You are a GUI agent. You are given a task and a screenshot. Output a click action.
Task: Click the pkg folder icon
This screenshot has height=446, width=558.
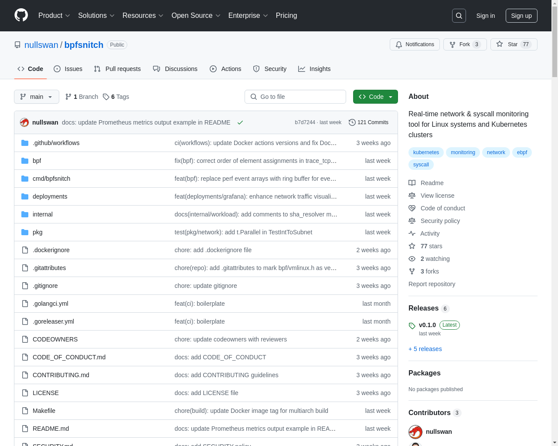[x=25, y=232]
